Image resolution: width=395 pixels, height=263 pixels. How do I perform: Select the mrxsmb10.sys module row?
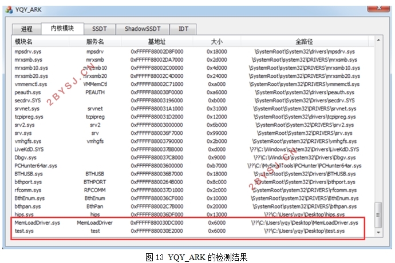tap(193, 68)
